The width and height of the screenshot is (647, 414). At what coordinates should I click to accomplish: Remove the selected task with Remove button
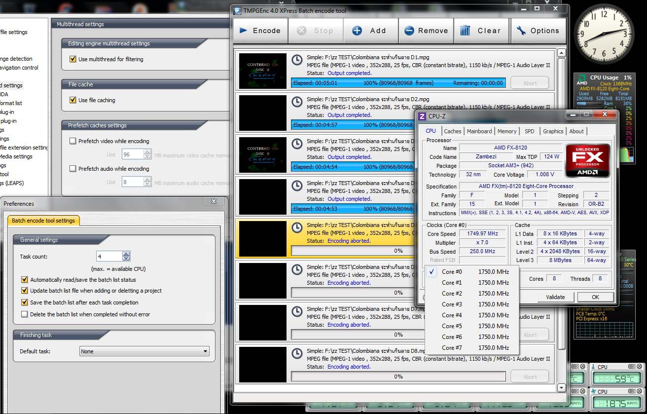click(426, 31)
